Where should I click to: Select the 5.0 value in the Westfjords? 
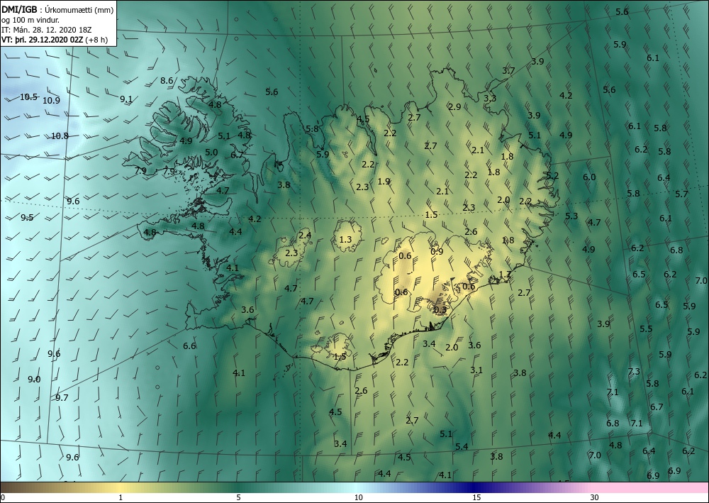coord(211,153)
